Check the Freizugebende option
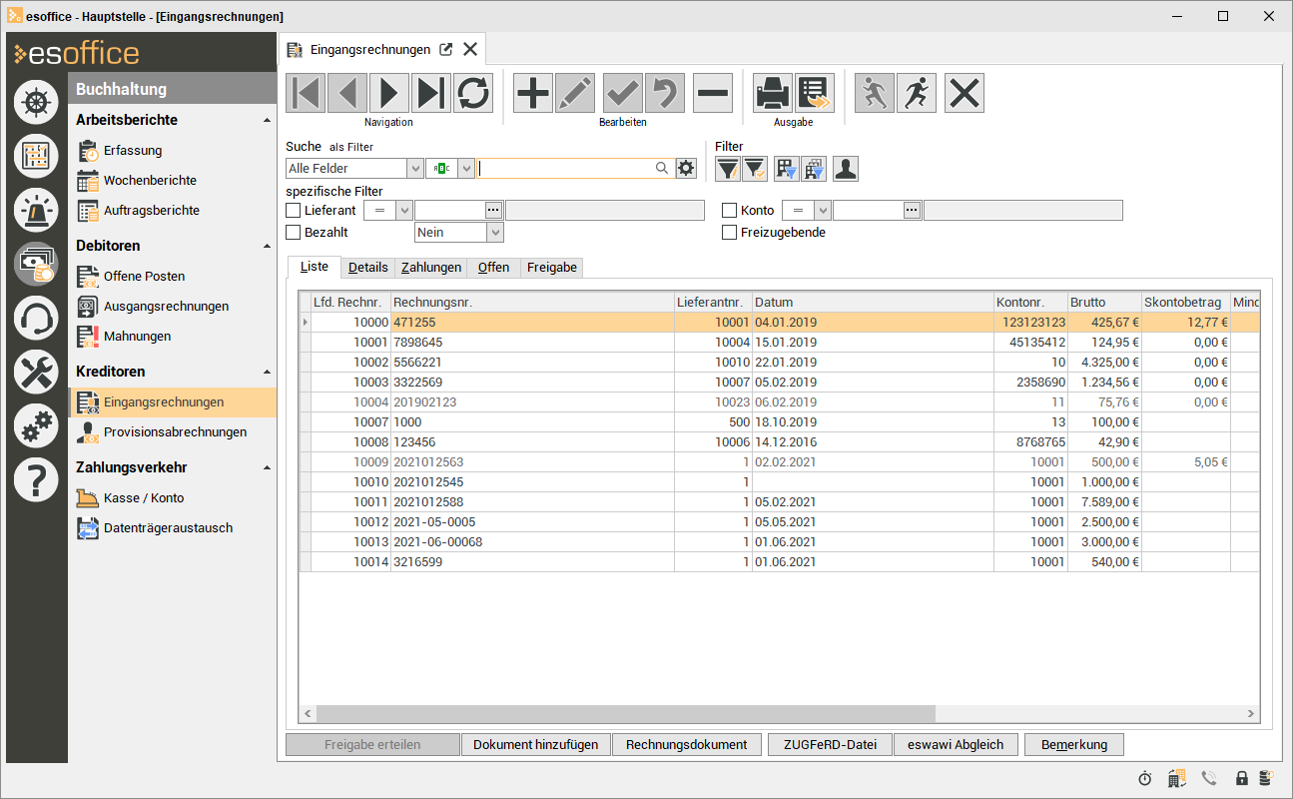This screenshot has width=1293, height=799. [x=730, y=233]
